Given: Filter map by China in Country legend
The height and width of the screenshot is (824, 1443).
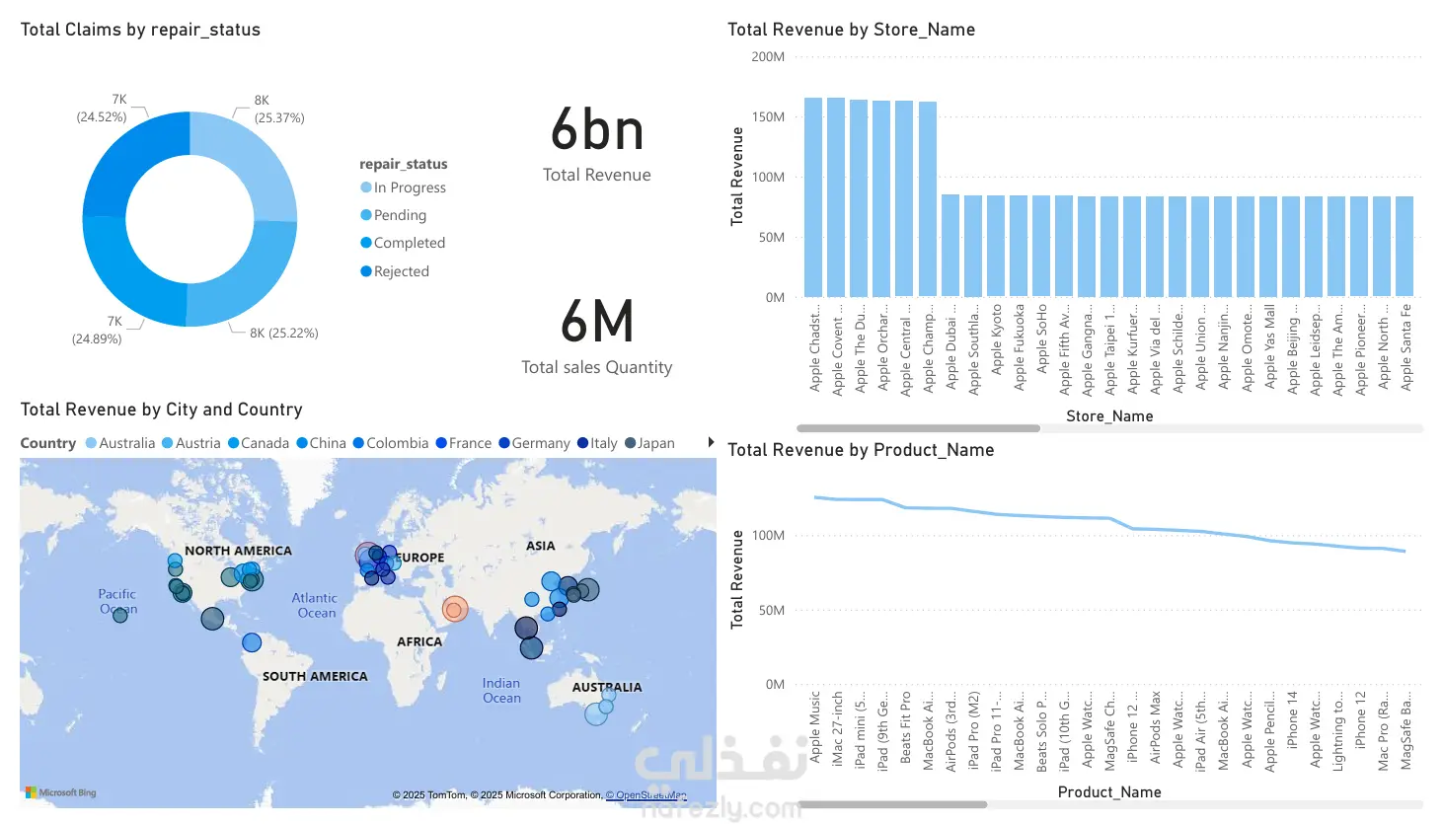Looking at the screenshot, I should 322,443.
